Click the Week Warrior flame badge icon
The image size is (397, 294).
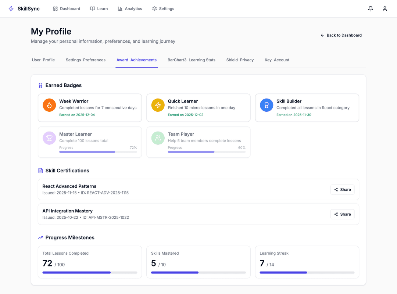(x=49, y=105)
